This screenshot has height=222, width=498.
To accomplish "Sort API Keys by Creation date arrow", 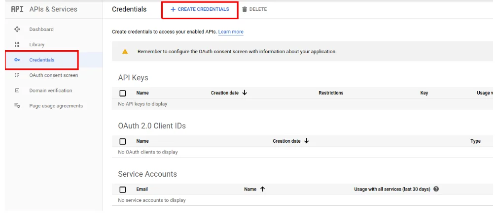I will (245, 93).
